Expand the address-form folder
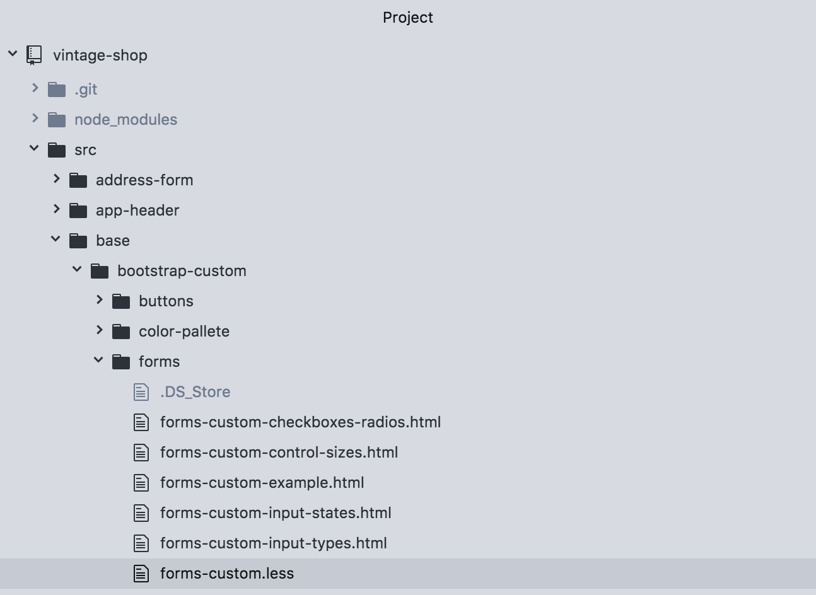The height and width of the screenshot is (595, 816). (55, 180)
